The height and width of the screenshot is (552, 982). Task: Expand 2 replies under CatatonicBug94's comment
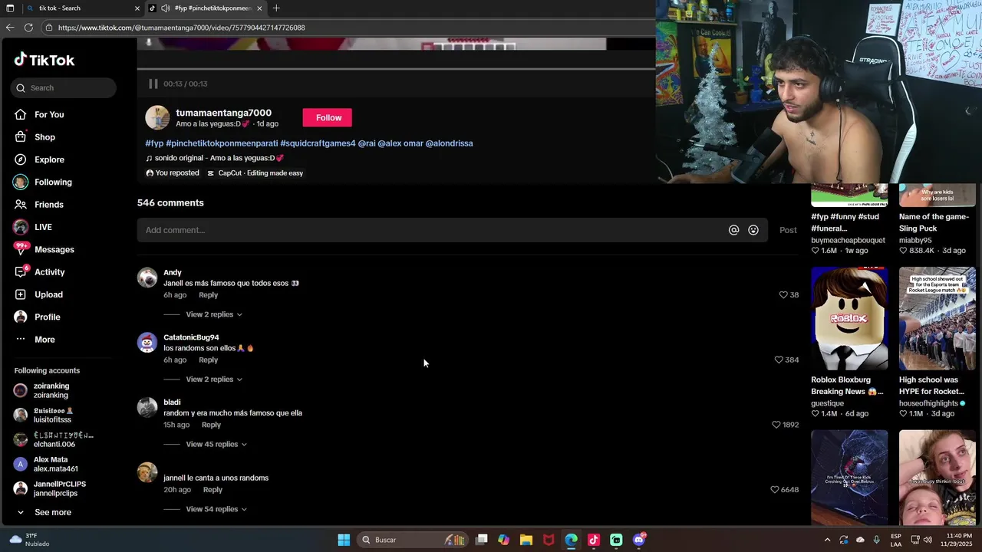(214, 379)
